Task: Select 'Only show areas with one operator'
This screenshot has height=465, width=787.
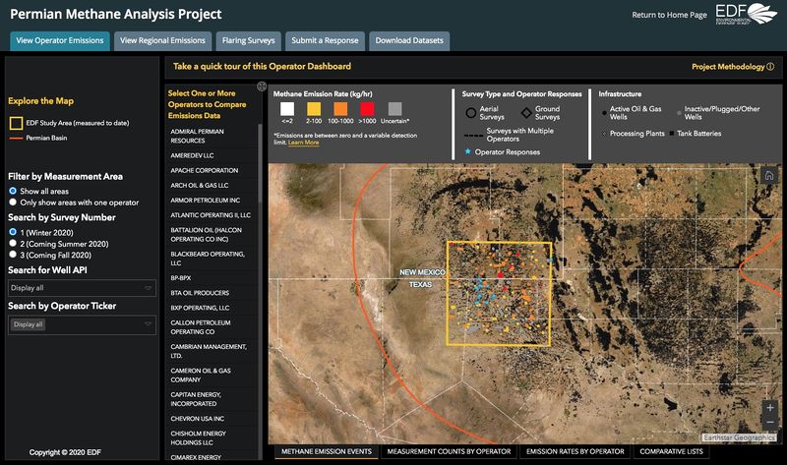Action: [12, 202]
